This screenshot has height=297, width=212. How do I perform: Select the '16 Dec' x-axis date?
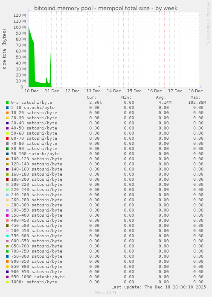[x=155, y=91]
